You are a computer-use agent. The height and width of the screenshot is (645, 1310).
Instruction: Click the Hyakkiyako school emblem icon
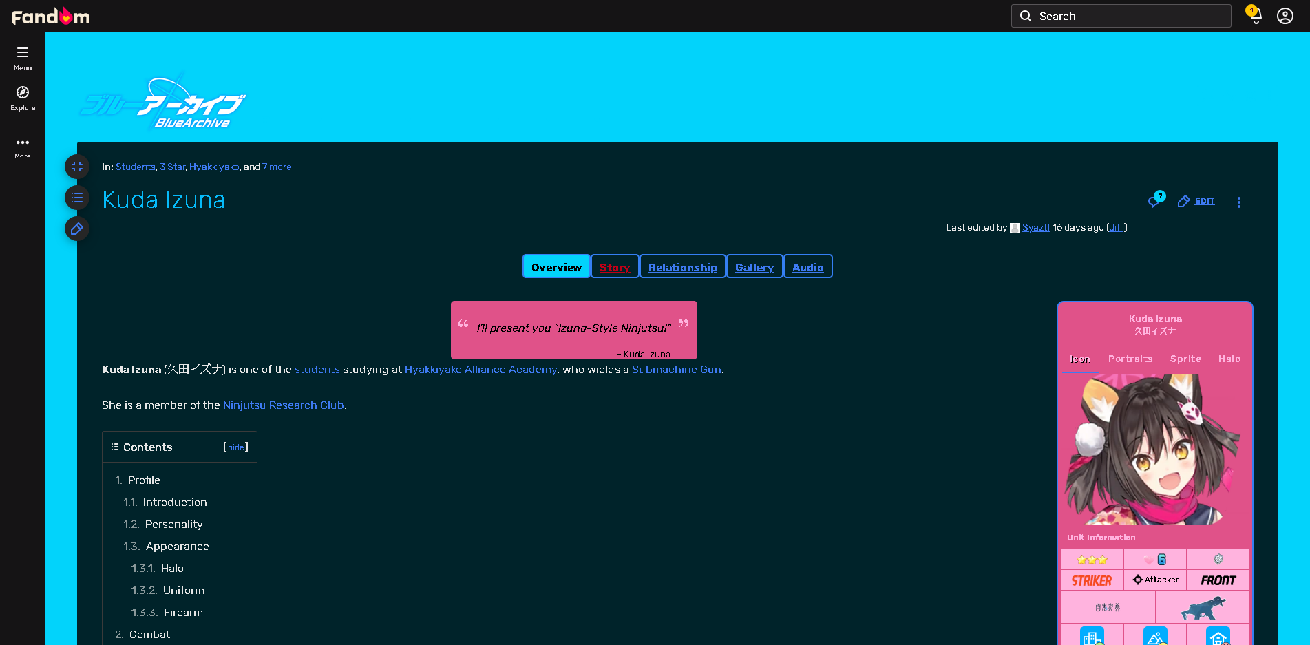1108,607
